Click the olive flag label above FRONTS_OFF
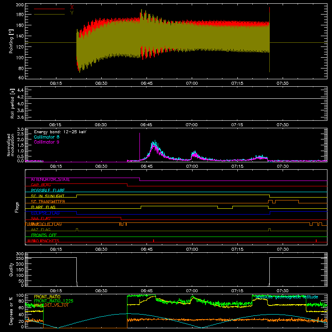 (x=41, y=230)
